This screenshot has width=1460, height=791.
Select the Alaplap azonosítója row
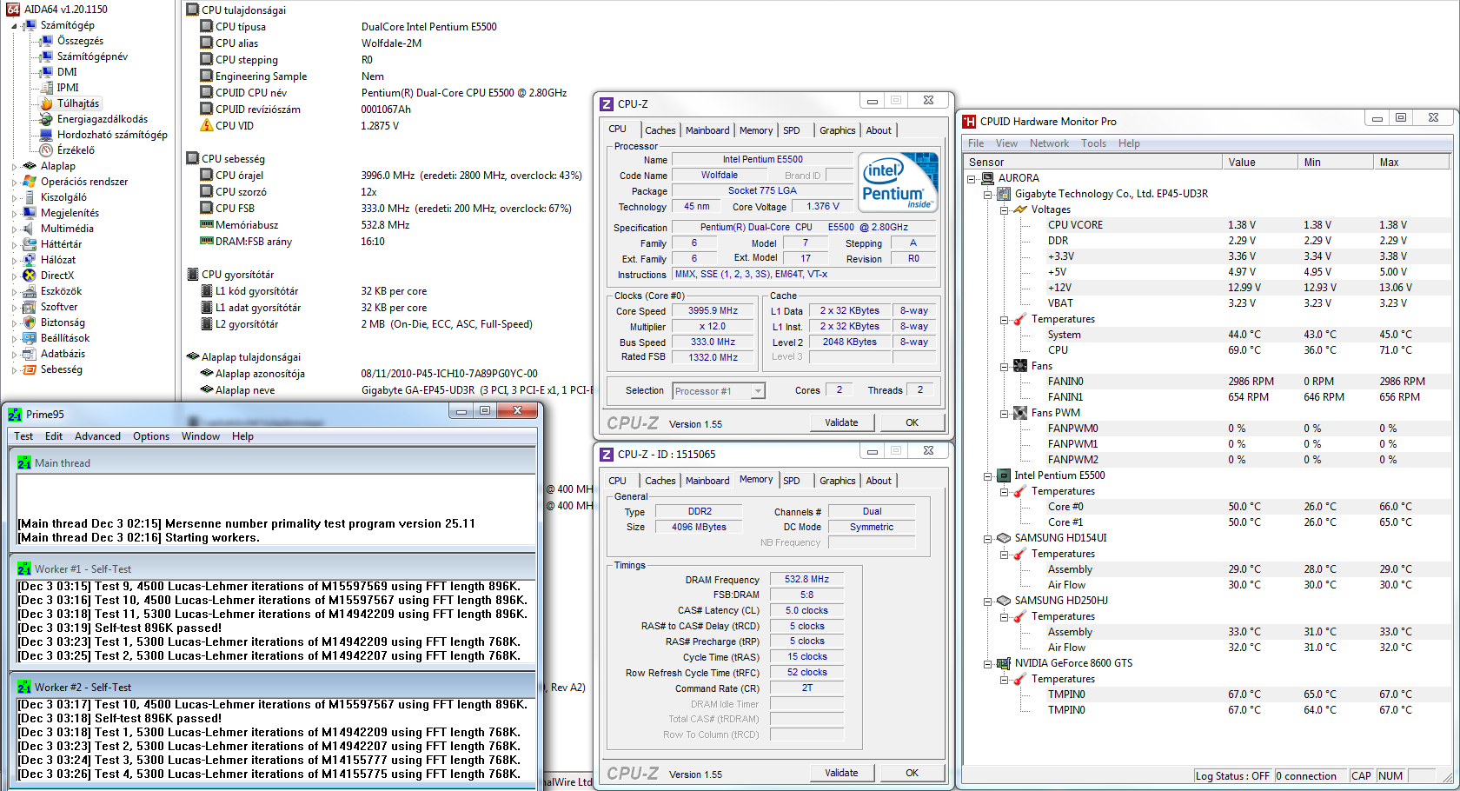[369, 374]
